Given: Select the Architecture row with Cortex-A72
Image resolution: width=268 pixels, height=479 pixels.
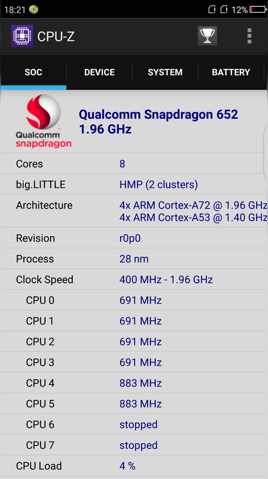Looking at the screenshot, I should coord(134,211).
